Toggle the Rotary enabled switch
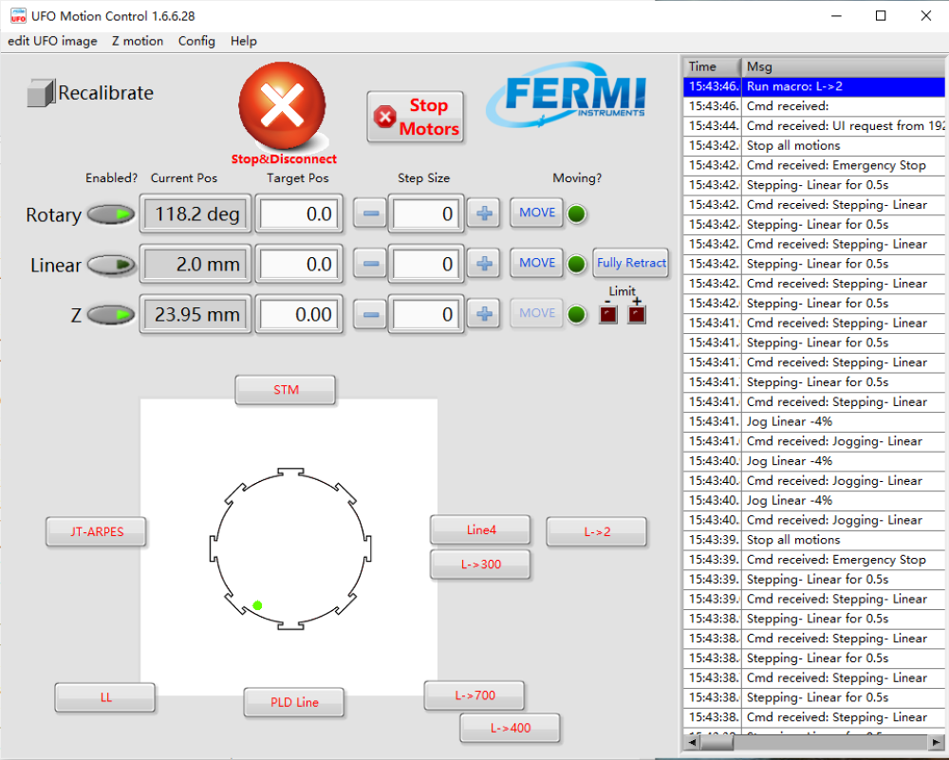The height and width of the screenshot is (760, 949). pyautogui.click(x=111, y=215)
